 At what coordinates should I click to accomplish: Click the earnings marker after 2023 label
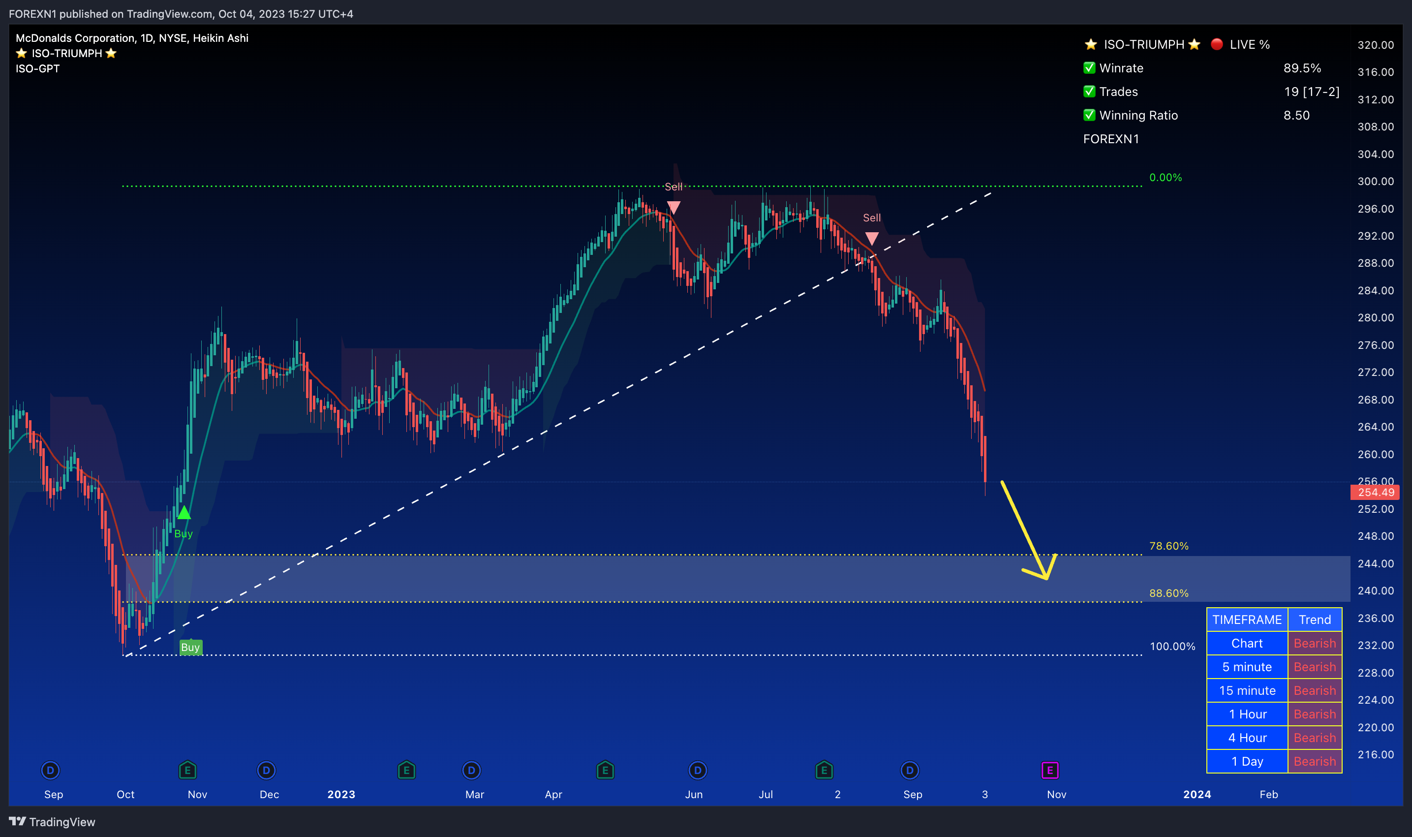406,770
